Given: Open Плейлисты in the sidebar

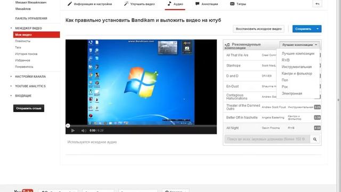Looking at the screenshot, I should (22, 41).
